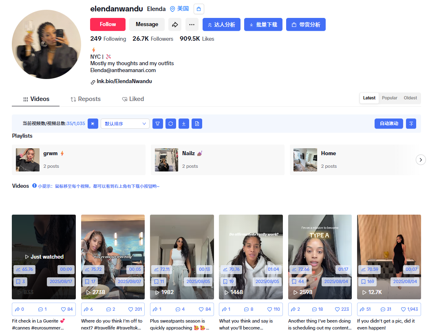Viewport: 428px width, 336px height.
Task: Open the lnk.bio/ElendaNwandu link
Action: click(x=124, y=81)
